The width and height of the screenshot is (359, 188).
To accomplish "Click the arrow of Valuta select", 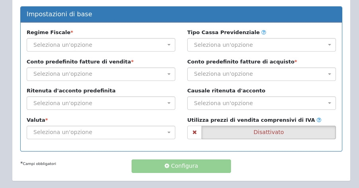I will pyautogui.click(x=169, y=133).
